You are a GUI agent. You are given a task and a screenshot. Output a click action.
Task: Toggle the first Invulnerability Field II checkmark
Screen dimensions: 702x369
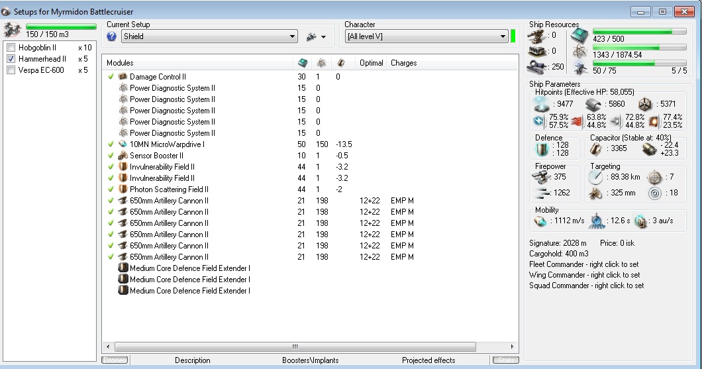[111, 166]
